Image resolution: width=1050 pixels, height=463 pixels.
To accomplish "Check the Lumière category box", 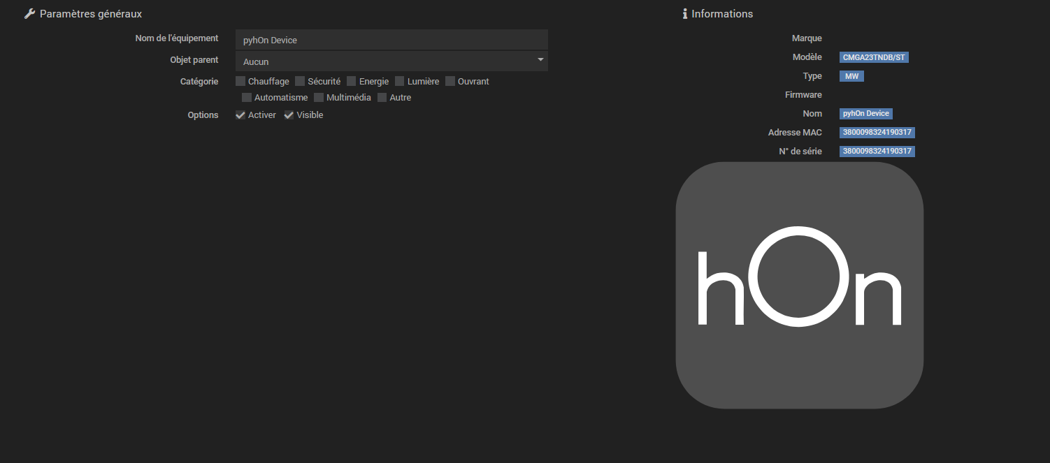I will [x=400, y=81].
